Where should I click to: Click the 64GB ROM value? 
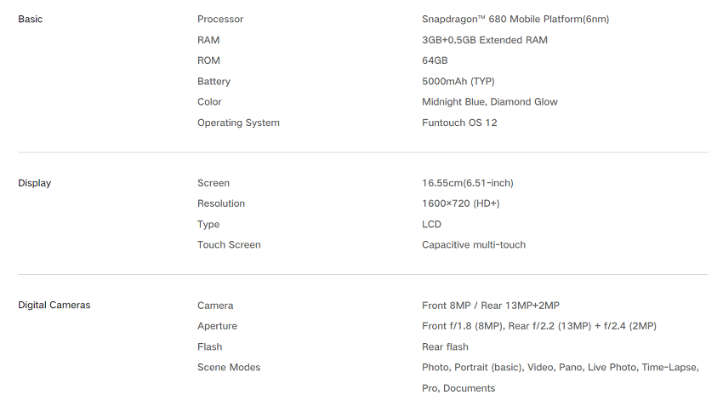pos(435,60)
